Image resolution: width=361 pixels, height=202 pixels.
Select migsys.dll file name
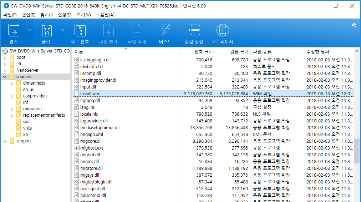tap(90, 175)
